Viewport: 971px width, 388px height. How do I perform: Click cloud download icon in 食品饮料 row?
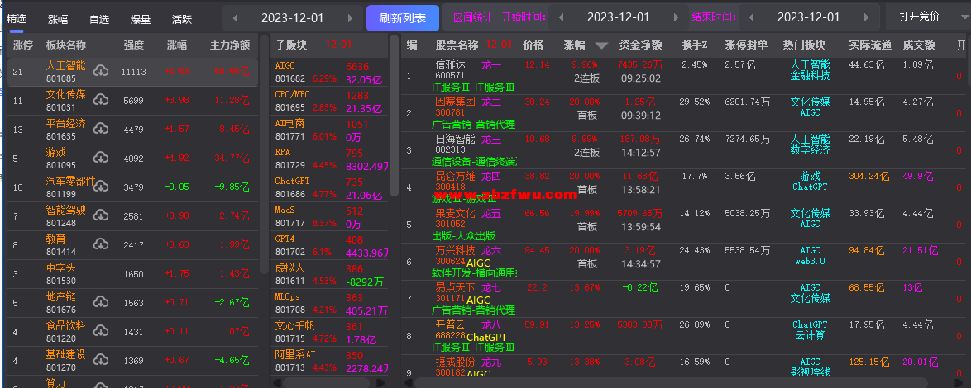click(x=101, y=331)
